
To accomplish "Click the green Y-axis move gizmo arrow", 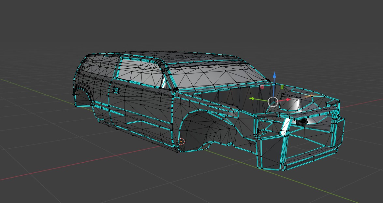I will 252,99.
